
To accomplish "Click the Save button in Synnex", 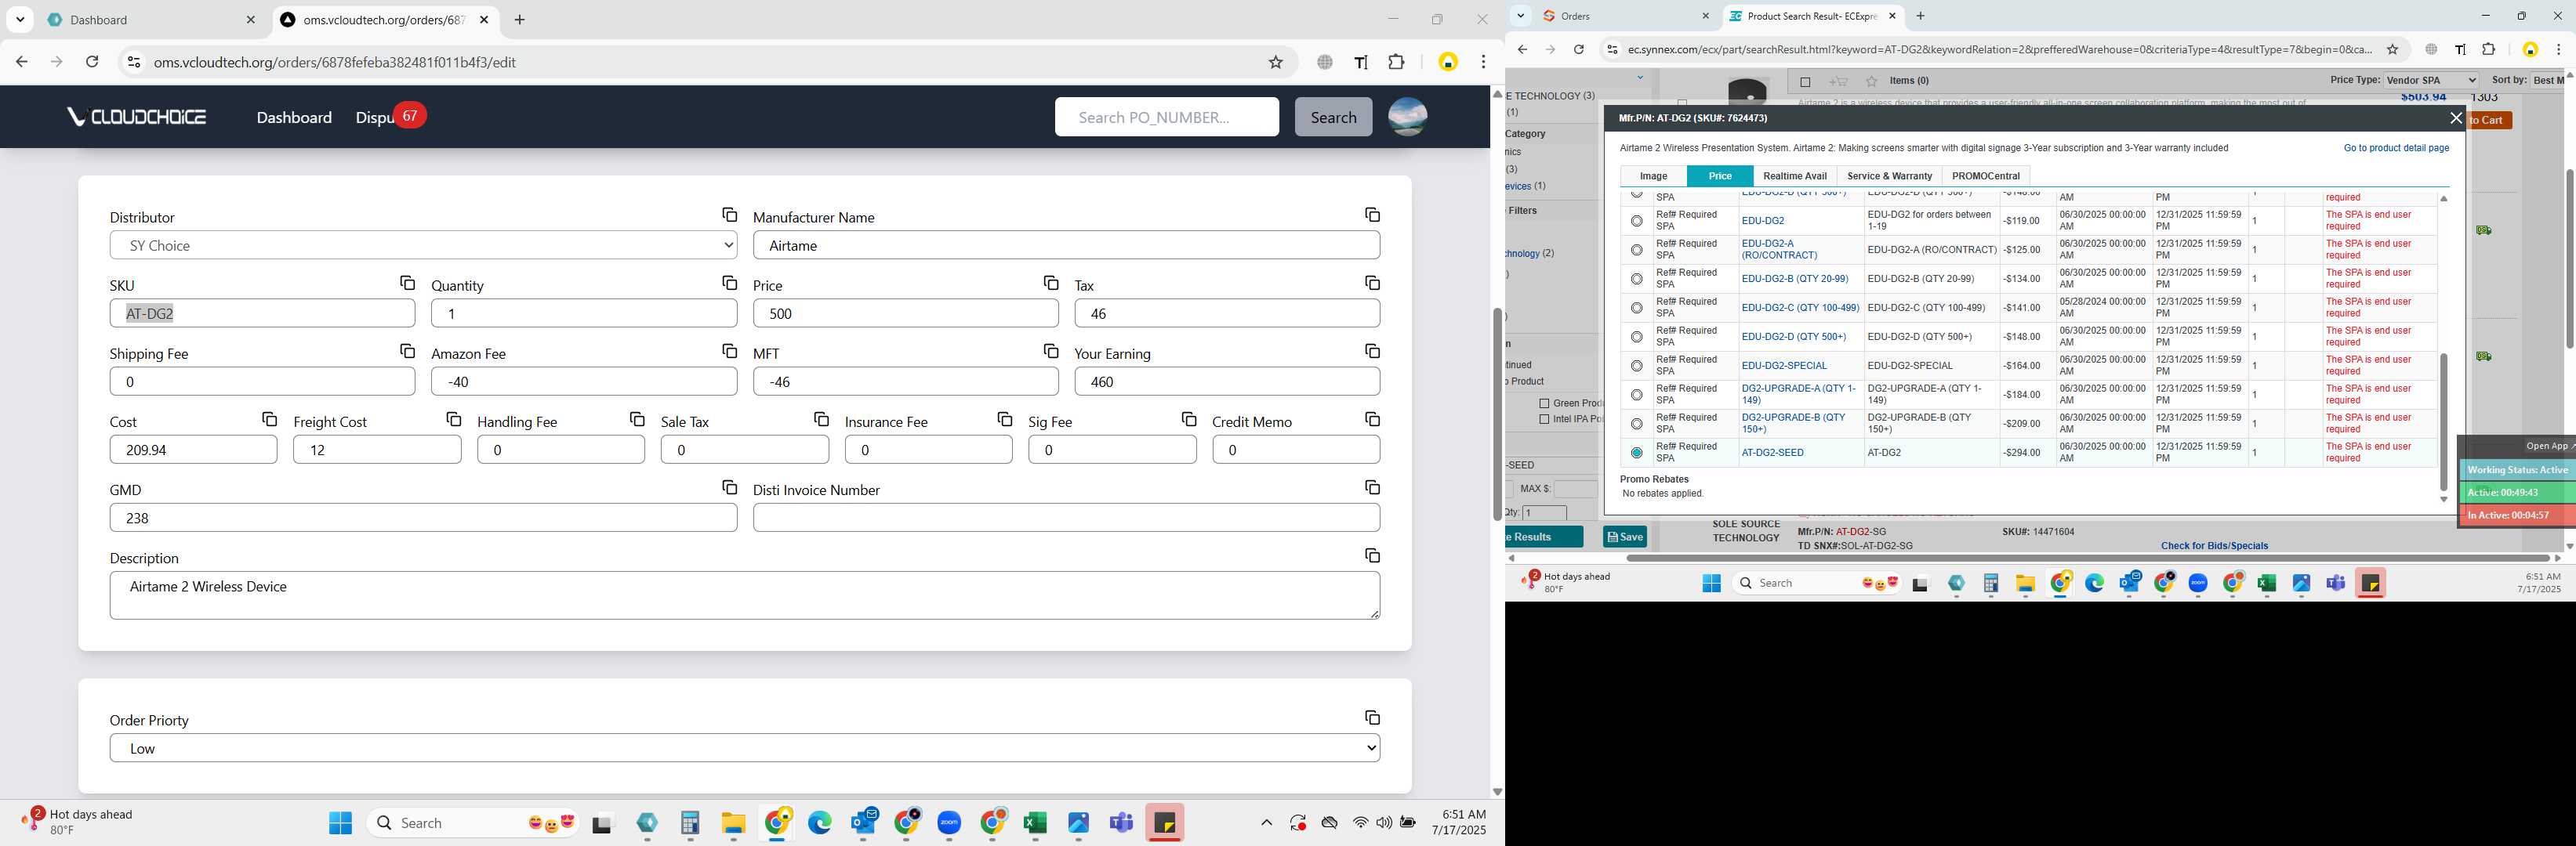I will [x=1625, y=537].
